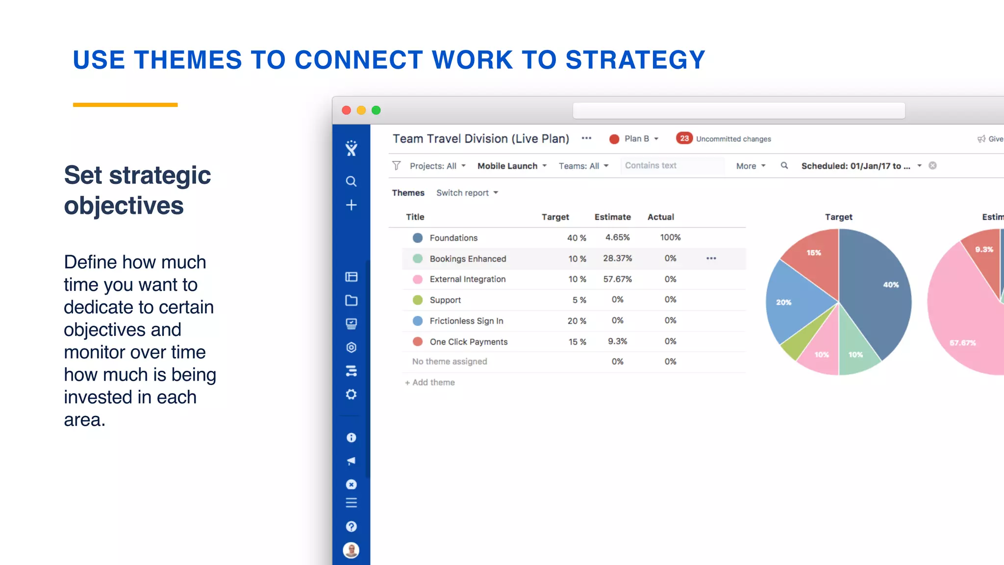Open the hamburger menu in sidebar
The image size is (1004, 565).
(351, 503)
